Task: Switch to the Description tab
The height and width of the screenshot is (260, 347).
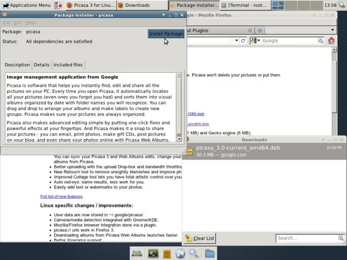Action: coord(17,65)
